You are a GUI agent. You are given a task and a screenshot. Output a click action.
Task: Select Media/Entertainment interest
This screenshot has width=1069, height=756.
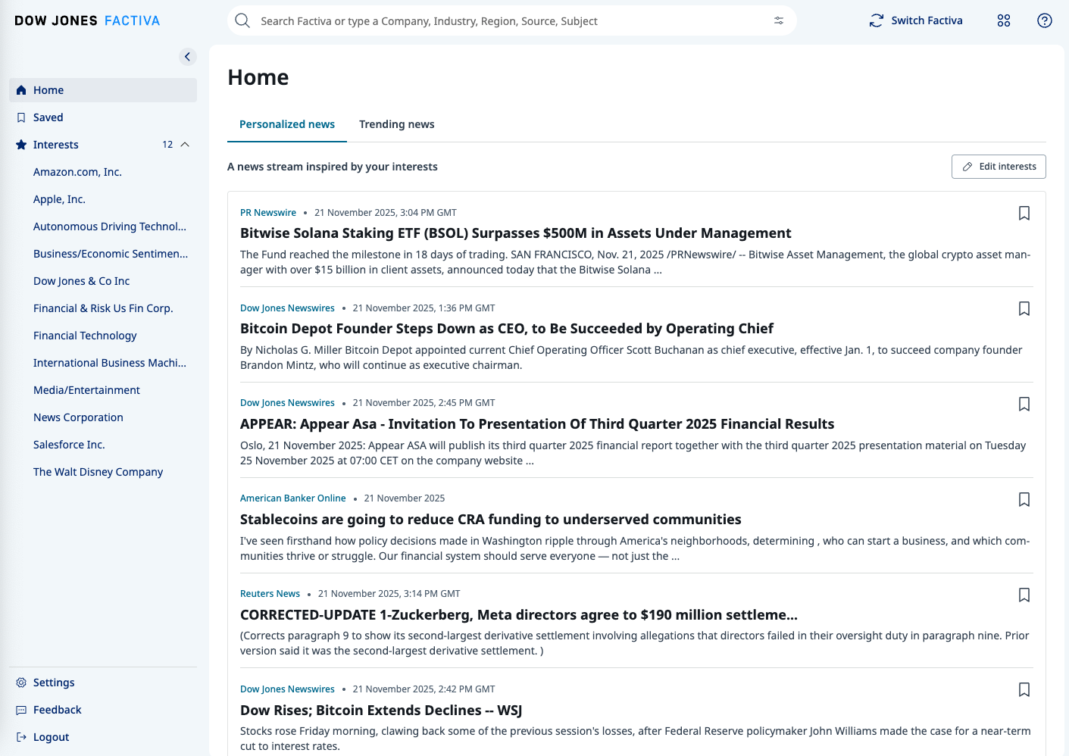click(x=86, y=390)
